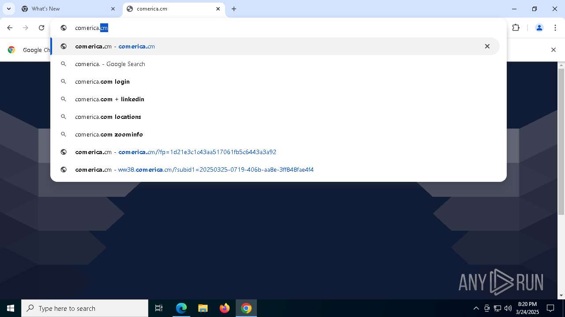Open the ww38.comerica.cm subid suggestion
This screenshot has height=317, width=565.
coord(275,170)
